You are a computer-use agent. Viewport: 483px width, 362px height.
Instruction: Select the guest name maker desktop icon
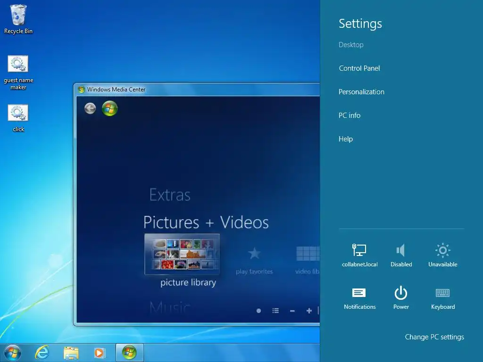coord(18,72)
